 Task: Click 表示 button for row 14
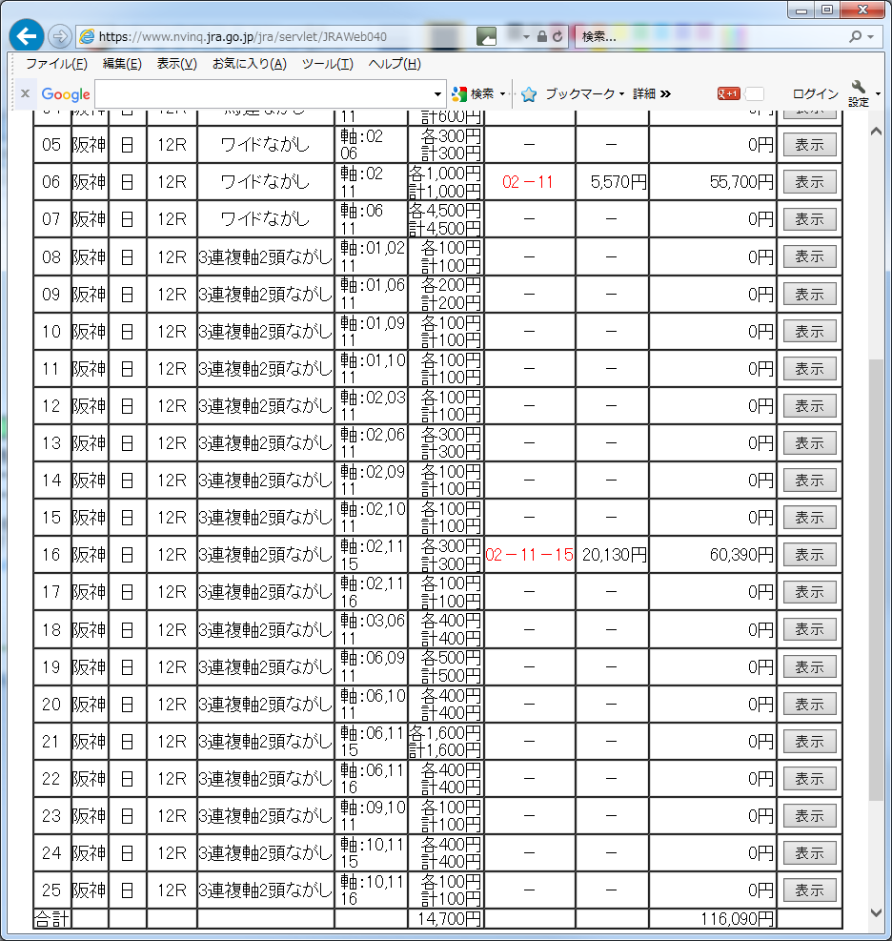click(809, 481)
